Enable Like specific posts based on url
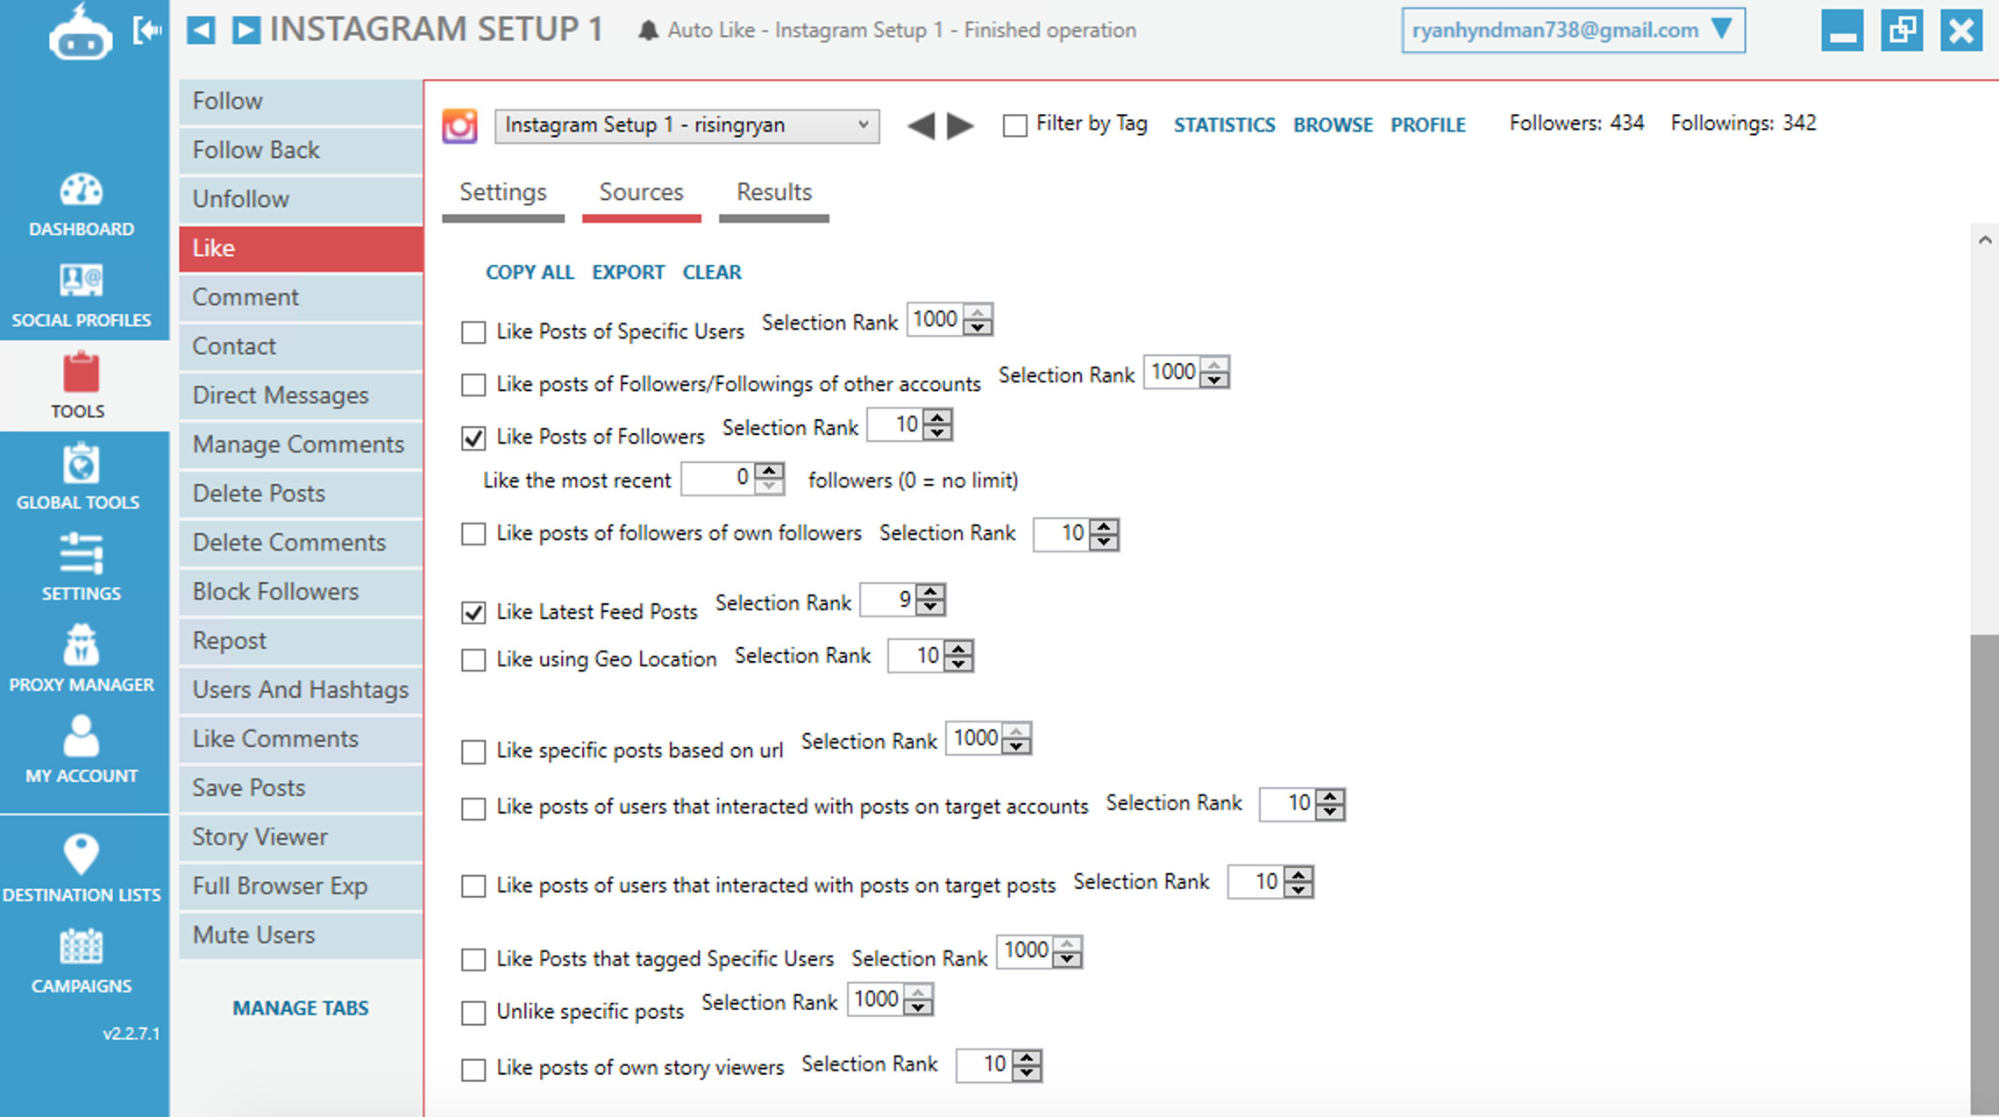This screenshot has width=1999, height=1117. coord(473,751)
